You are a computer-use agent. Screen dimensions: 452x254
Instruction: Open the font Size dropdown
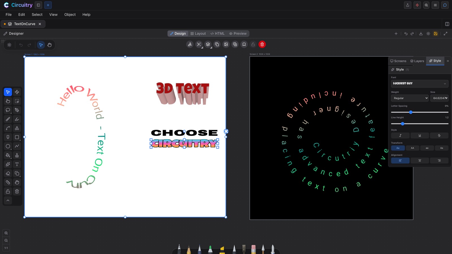coord(440,98)
